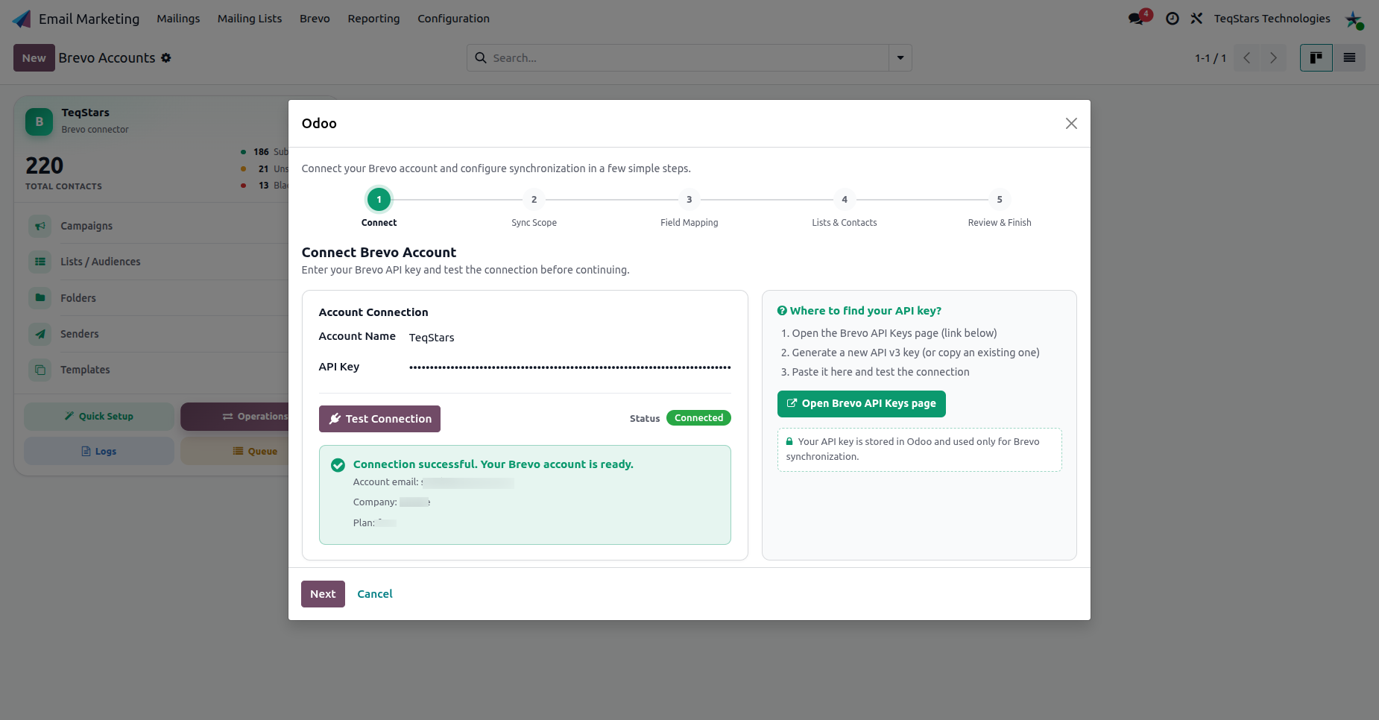Screen dimensions: 1379x720
Task: Click the TeqStars account B avatar
Action: [x=40, y=121]
